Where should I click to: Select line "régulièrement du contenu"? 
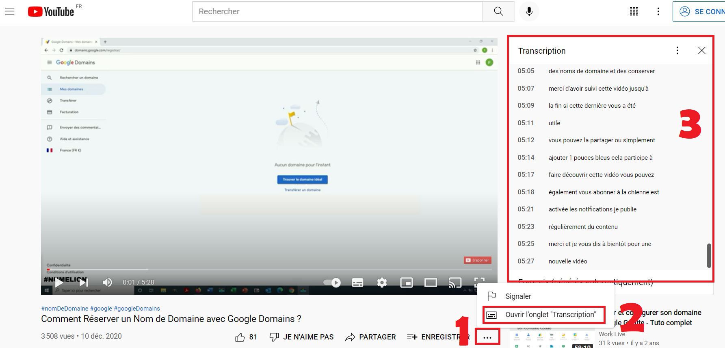[608, 226]
